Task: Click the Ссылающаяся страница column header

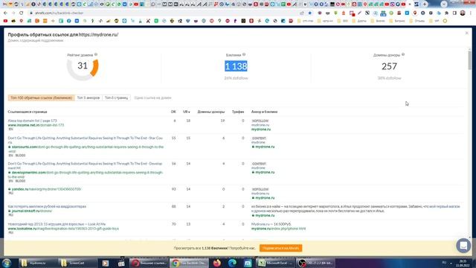Action: (x=28, y=112)
